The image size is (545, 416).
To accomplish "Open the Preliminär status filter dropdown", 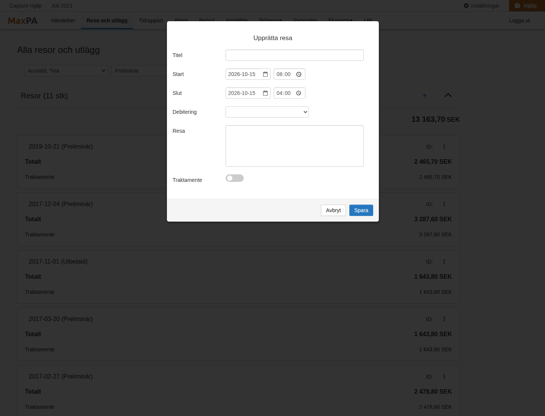I will point(139,71).
